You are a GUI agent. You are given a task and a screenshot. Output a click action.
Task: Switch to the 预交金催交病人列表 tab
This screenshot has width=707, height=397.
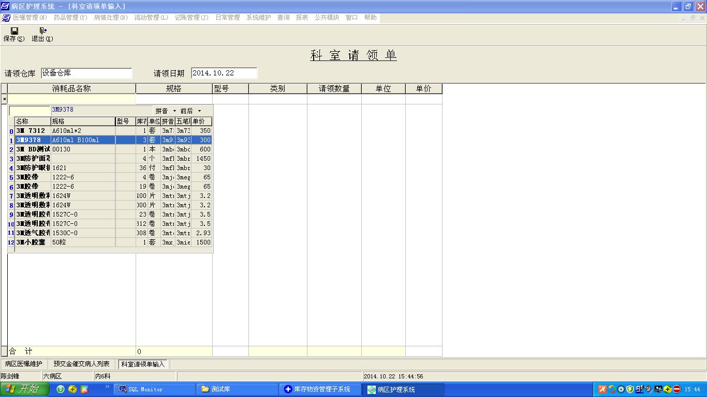tap(82, 364)
